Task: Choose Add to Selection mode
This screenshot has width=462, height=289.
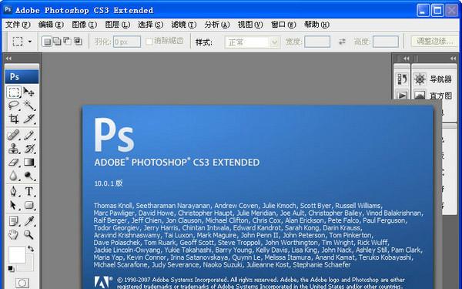Action: [57, 42]
